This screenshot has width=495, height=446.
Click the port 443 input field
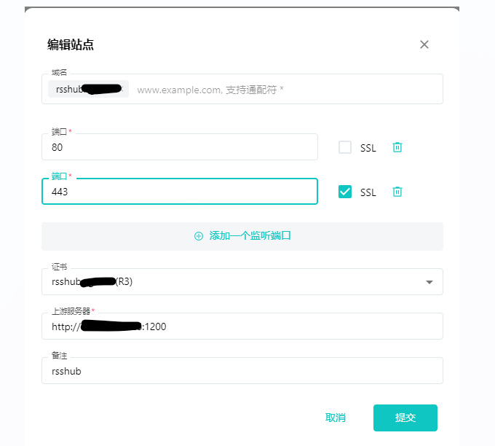(x=180, y=192)
